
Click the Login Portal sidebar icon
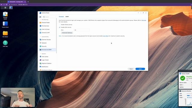click(x=40, y=60)
